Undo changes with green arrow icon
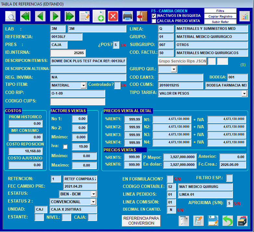Image resolution: width=254 pixels, height=232 pixels. (228, 221)
